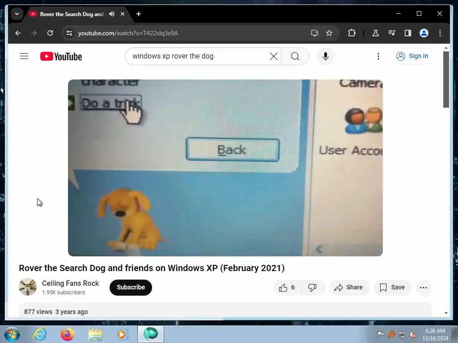Go to the YouTube home logo

(61, 56)
